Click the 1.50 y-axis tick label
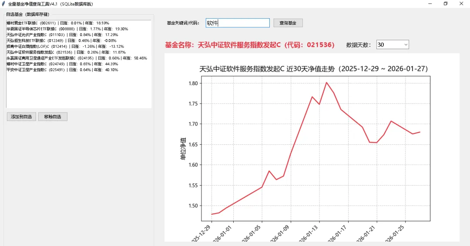The image size is (470, 246). pos(193,206)
